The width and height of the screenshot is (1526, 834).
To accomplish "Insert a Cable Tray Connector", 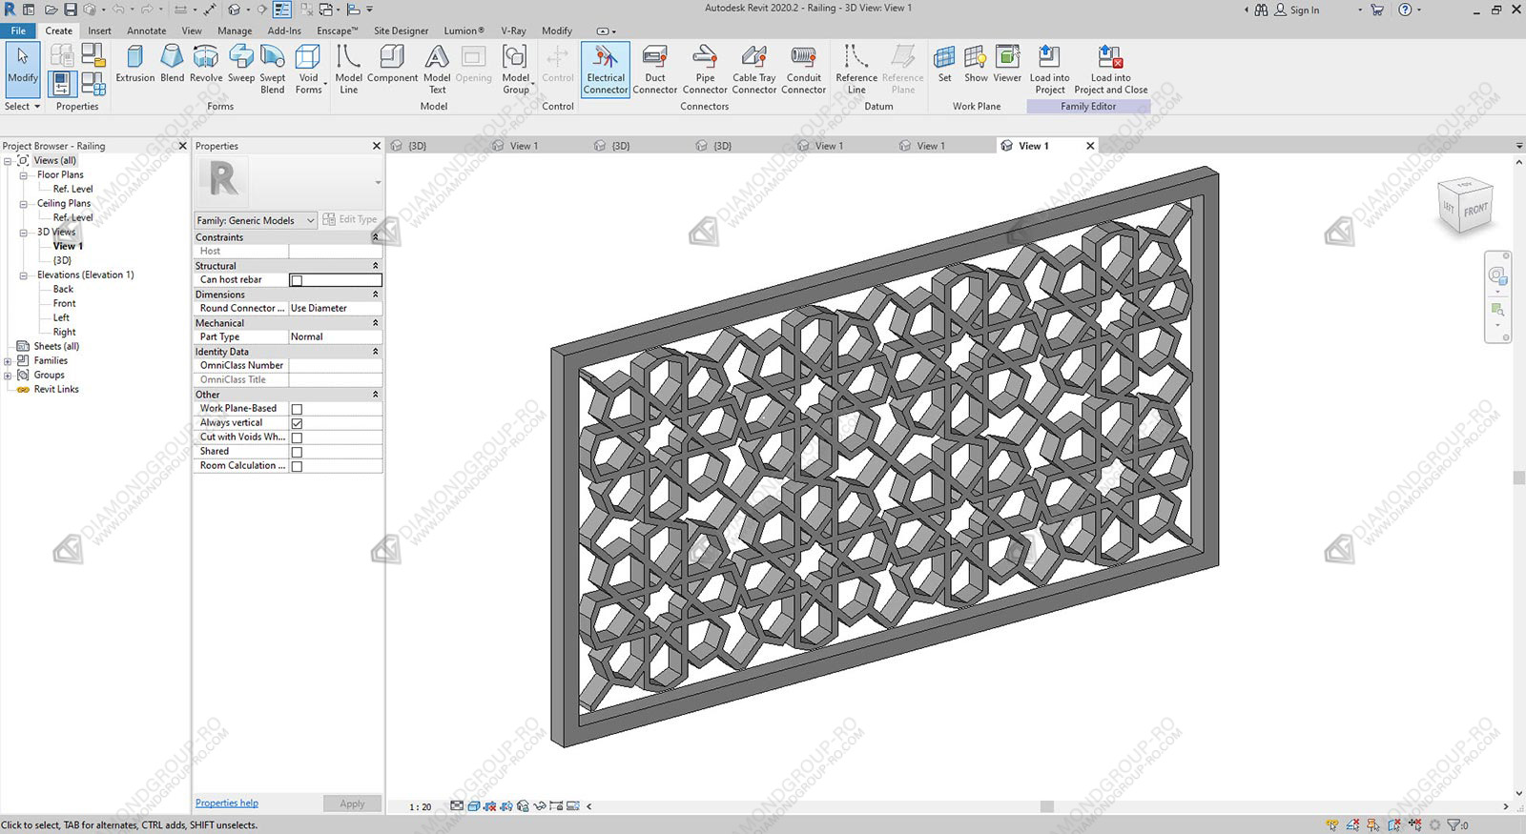I will pyautogui.click(x=754, y=70).
